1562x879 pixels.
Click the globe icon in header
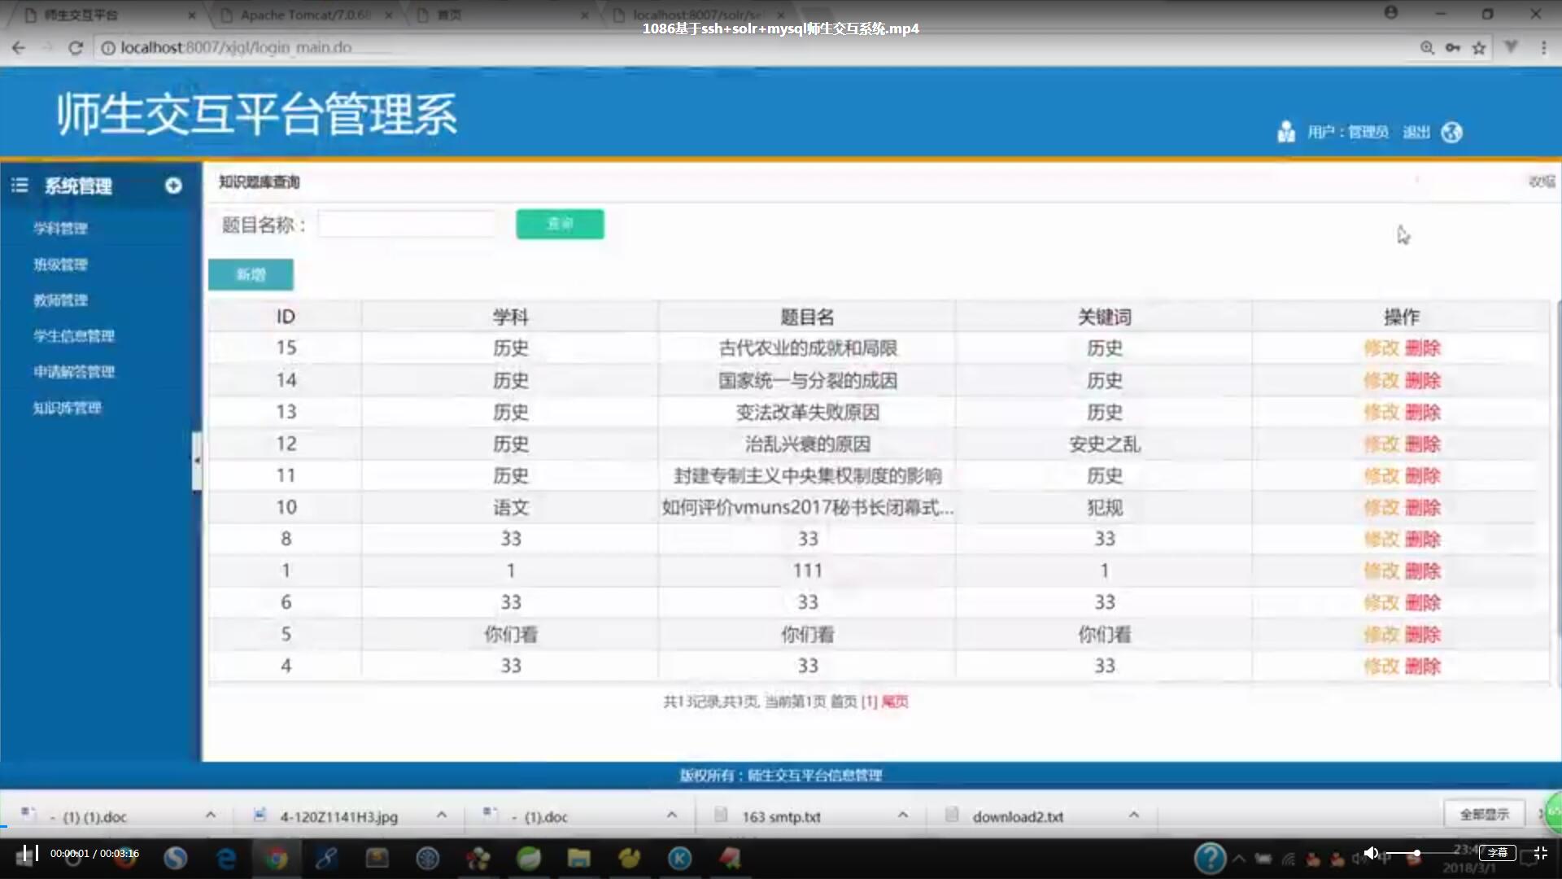[1452, 132]
